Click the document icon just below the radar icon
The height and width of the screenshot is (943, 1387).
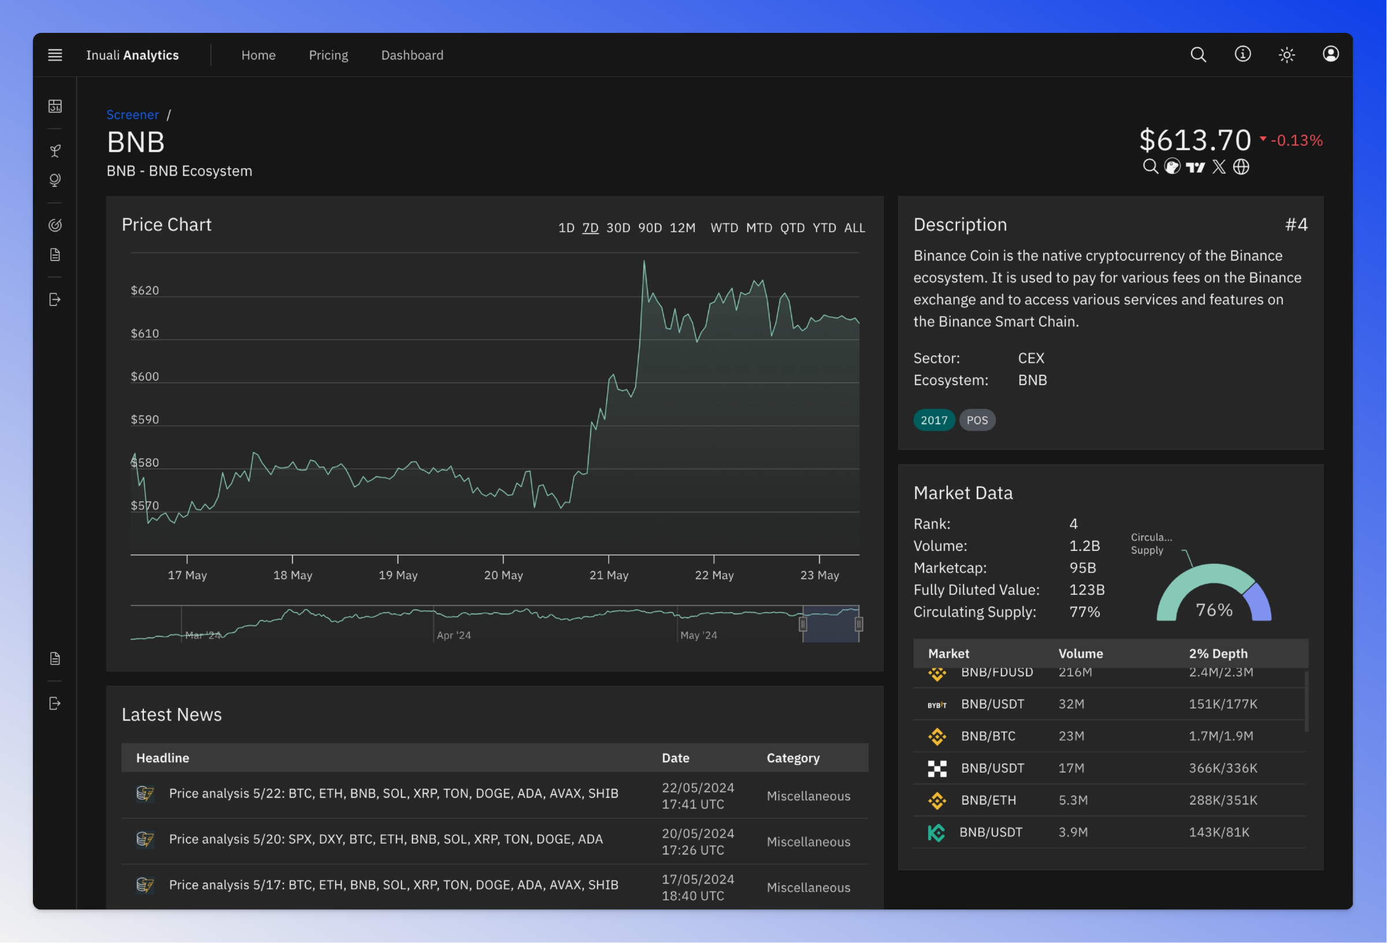[55, 255]
